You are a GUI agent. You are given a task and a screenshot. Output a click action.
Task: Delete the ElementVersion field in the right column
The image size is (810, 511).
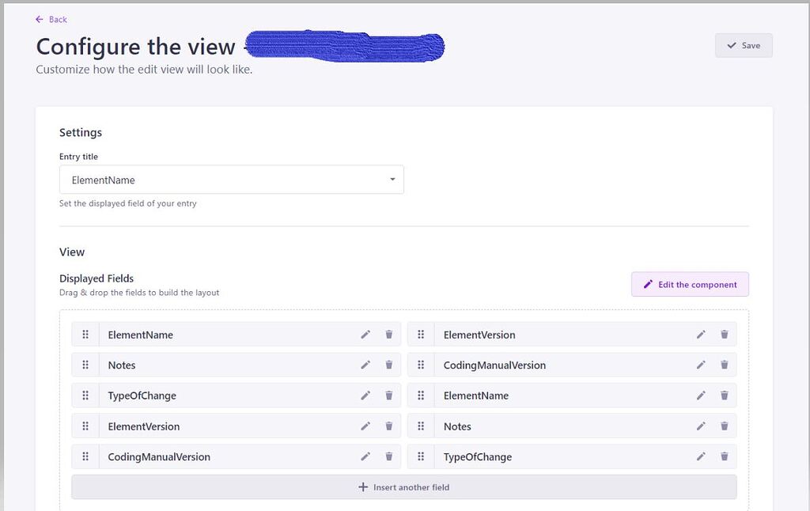pos(724,335)
